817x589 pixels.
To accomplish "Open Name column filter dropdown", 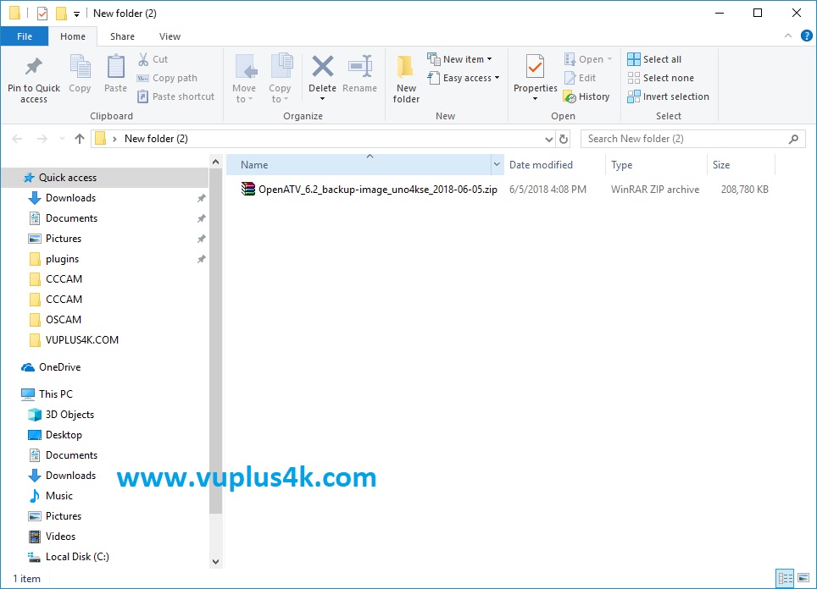I will (x=497, y=164).
